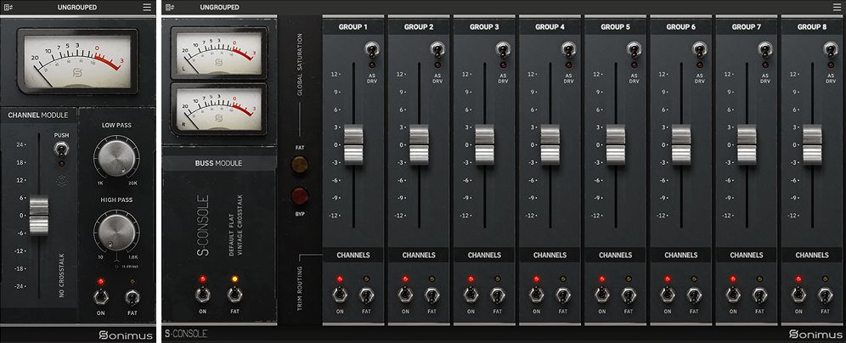This screenshot has width=846, height=343.
Task: Click the High Pass filter knob
Action: click(116, 233)
